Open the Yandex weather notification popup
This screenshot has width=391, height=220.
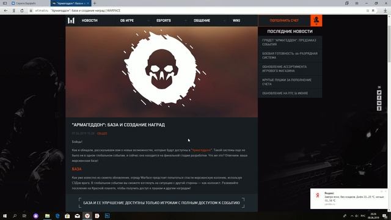(349, 199)
